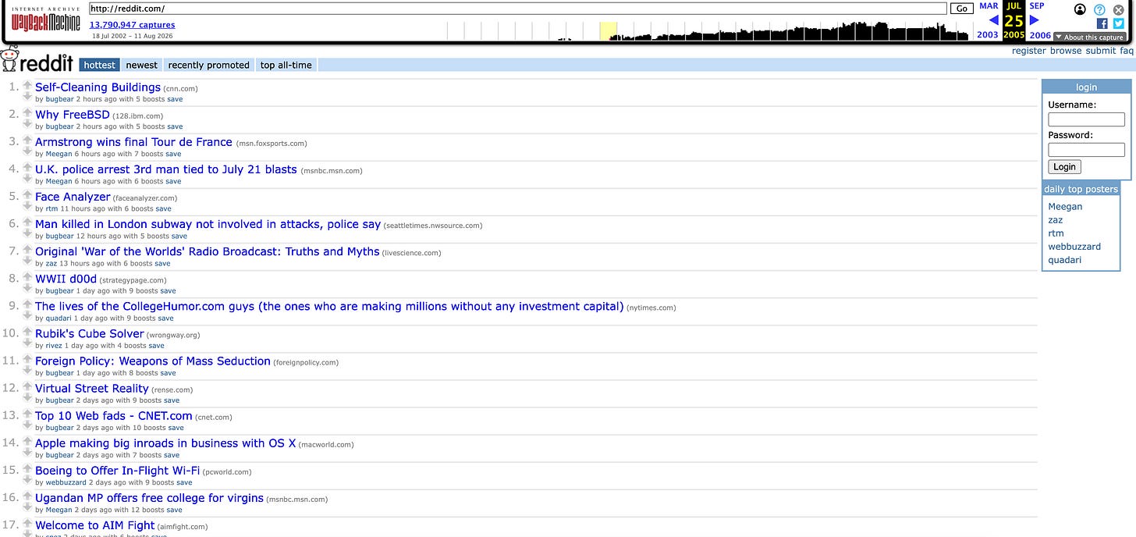Screen dimensions: 1136x537
Task: Share capture on Facebook
Action: coord(1102,24)
